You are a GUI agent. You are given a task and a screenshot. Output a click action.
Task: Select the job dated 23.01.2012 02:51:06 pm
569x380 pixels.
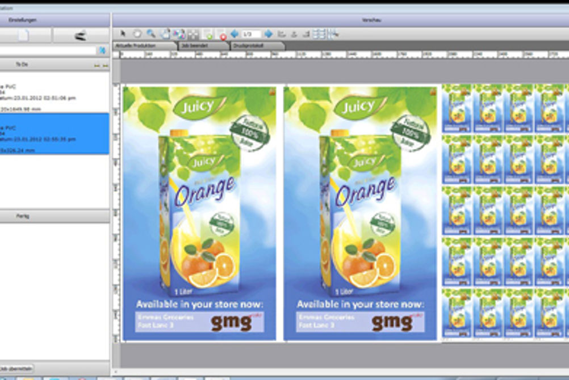(x=55, y=92)
